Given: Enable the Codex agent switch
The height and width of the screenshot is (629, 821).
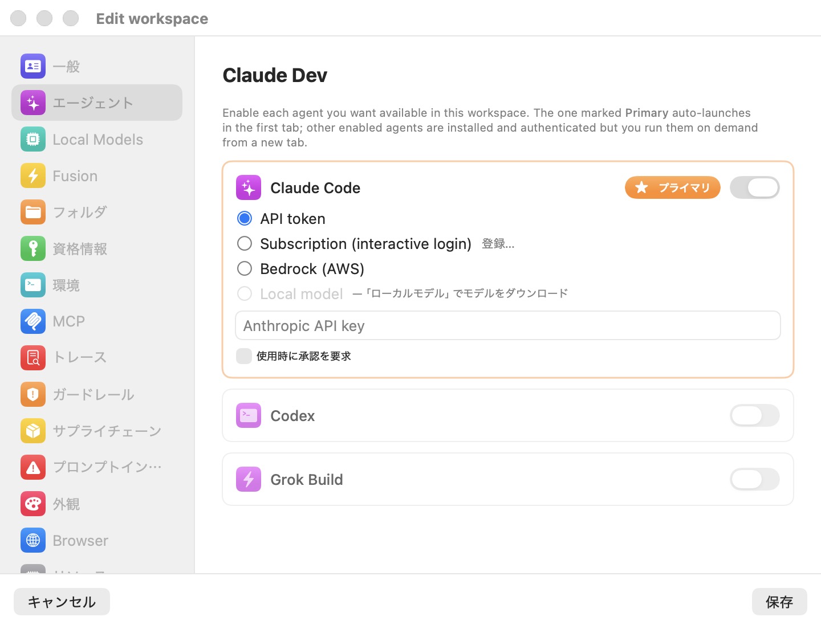Looking at the screenshot, I should point(755,415).
